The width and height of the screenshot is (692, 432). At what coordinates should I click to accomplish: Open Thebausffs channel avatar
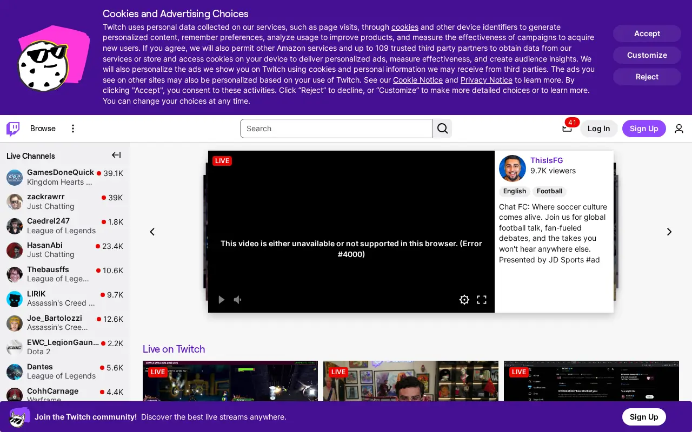[x=15, y=275]
